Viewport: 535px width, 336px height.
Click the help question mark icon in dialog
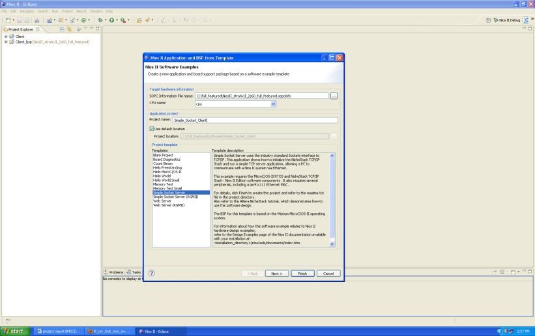coord(151,273)
